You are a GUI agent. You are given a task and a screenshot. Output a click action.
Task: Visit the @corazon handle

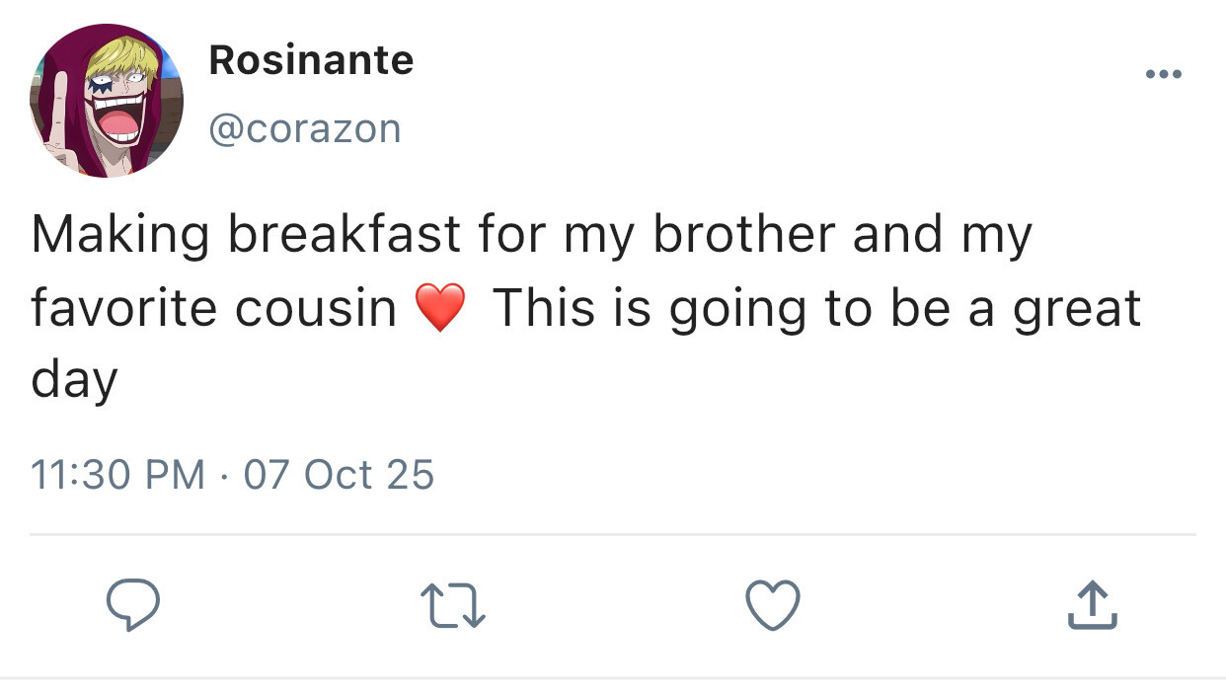click(305, 128)
